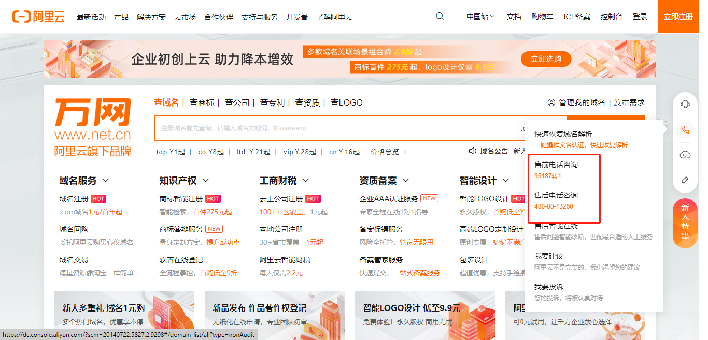Open the robot assistant sidebar icon

685,155
